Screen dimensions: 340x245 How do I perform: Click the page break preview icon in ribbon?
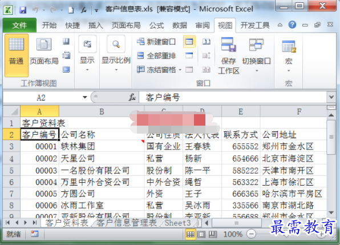(x=66, y=42)
